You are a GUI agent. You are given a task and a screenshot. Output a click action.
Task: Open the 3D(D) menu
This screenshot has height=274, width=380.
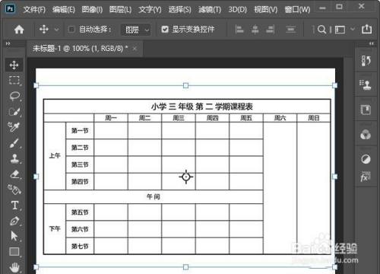point(238,10)
